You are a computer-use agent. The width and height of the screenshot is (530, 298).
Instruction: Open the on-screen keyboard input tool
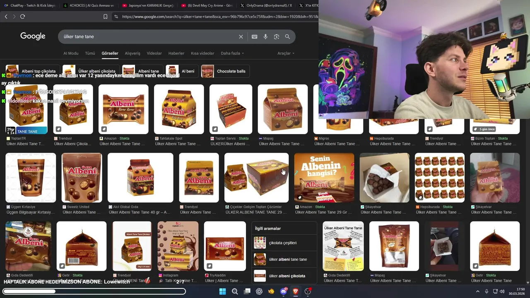coord(255,36)
